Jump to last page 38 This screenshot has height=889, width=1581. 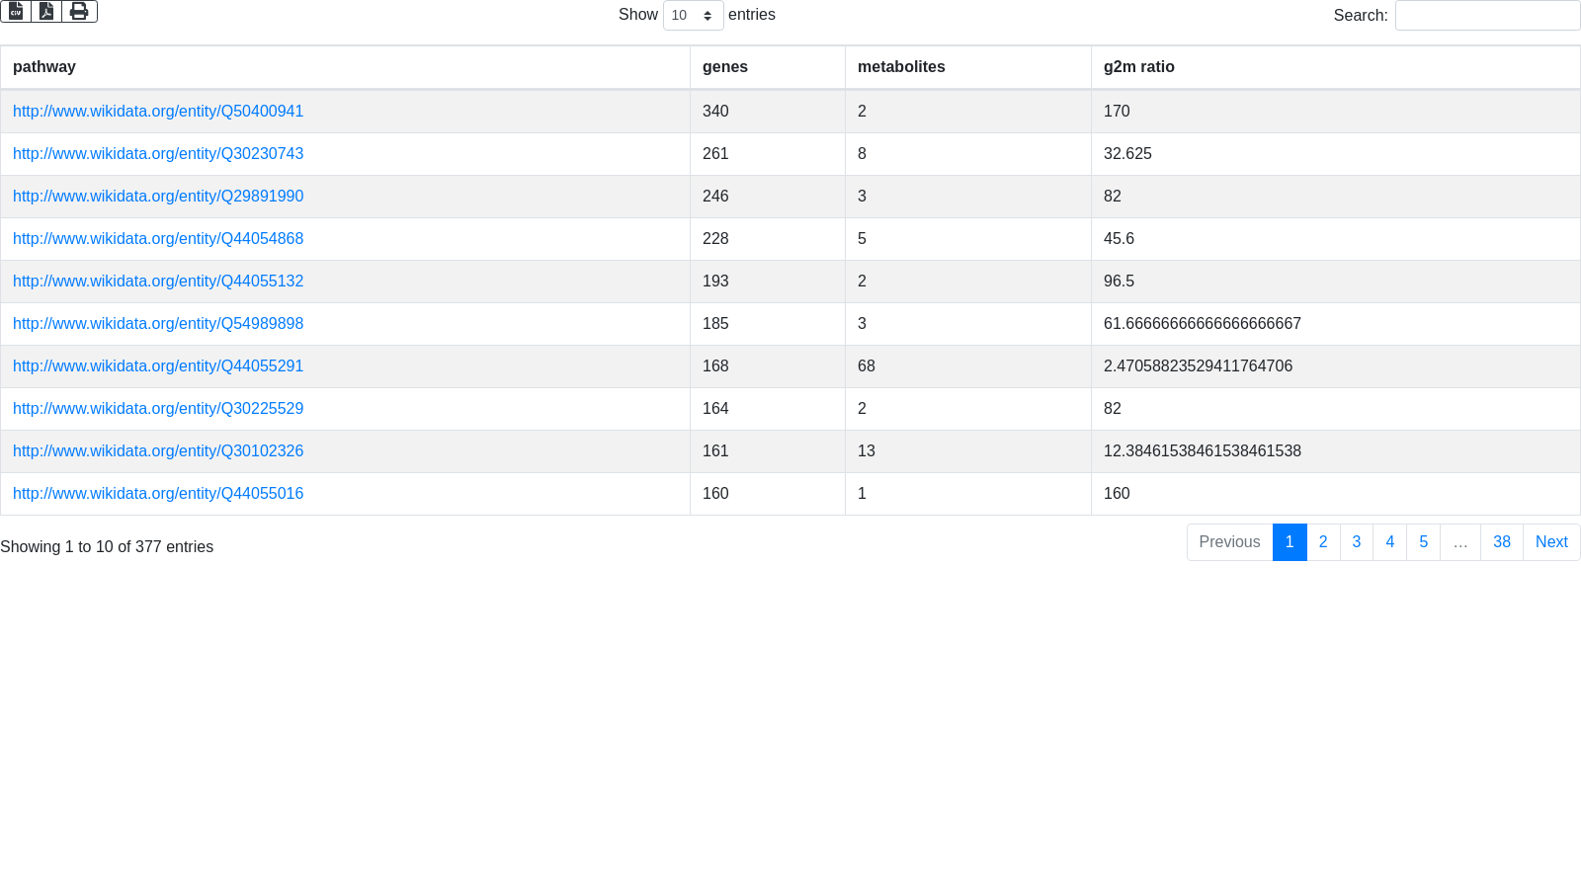pos(1501,542)
